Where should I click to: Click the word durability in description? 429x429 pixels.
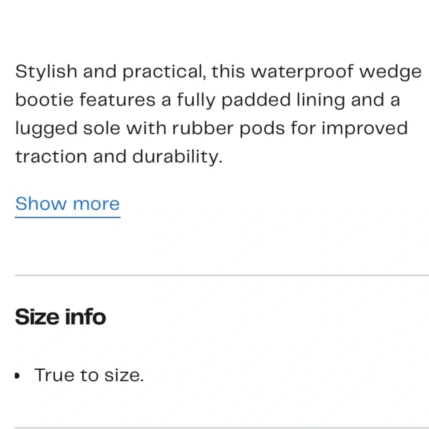click(177, 157)
